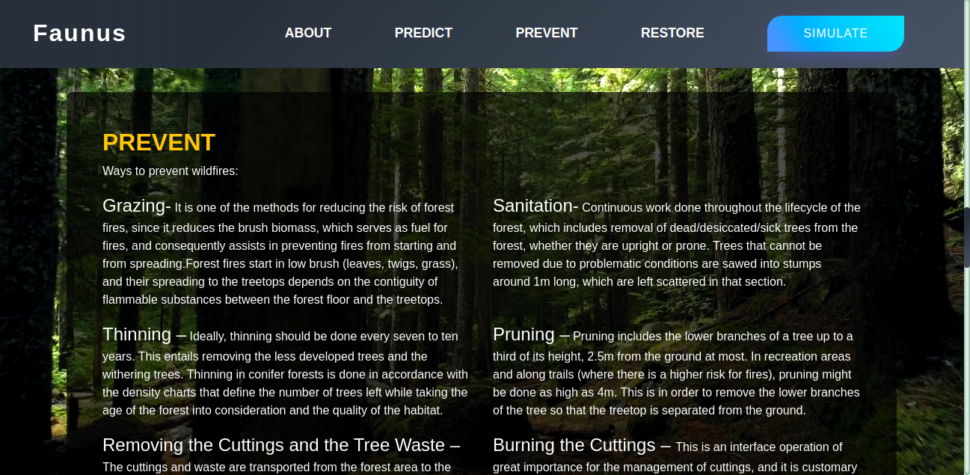Click the 'Burning the Cuttings' heading
Image resolution: width=970 pixels, height=475 pixels.
point(582,445)
